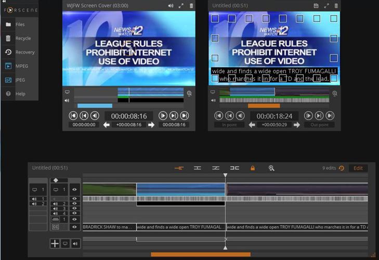Click right arrow beside +00:00:50:29 duration

click(297, 125)
